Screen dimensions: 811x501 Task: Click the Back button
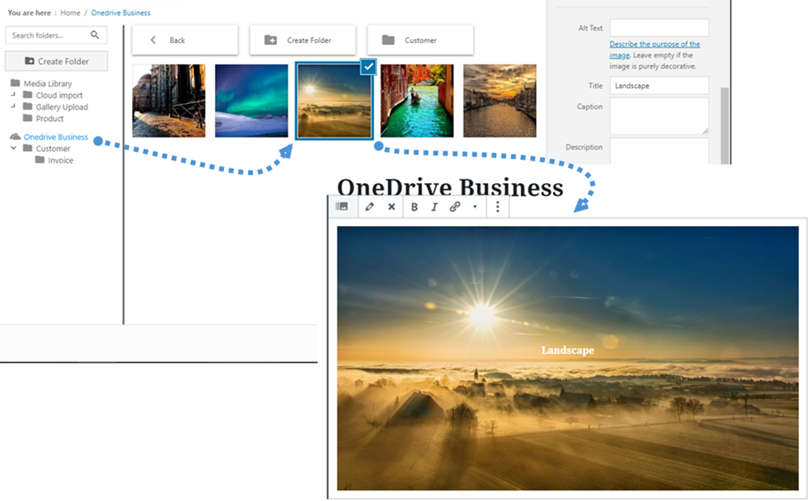click(185, 40)
